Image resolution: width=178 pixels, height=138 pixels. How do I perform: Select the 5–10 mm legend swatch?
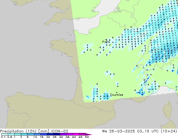point(31,134)
